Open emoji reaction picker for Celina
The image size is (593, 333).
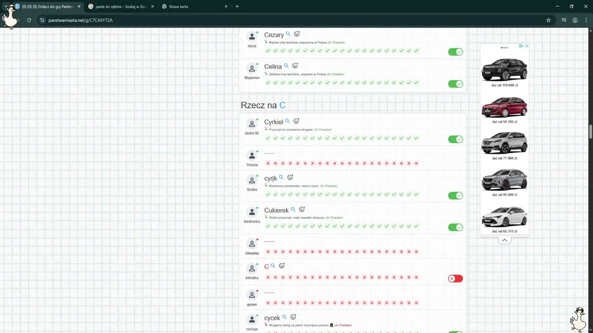(x=295, y=66)
